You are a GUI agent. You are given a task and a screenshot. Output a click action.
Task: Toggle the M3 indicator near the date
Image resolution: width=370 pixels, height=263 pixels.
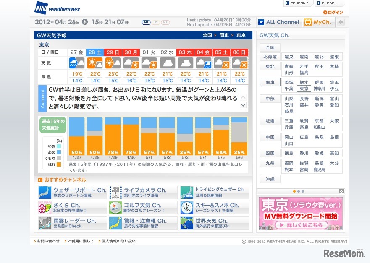pos(165,22)
